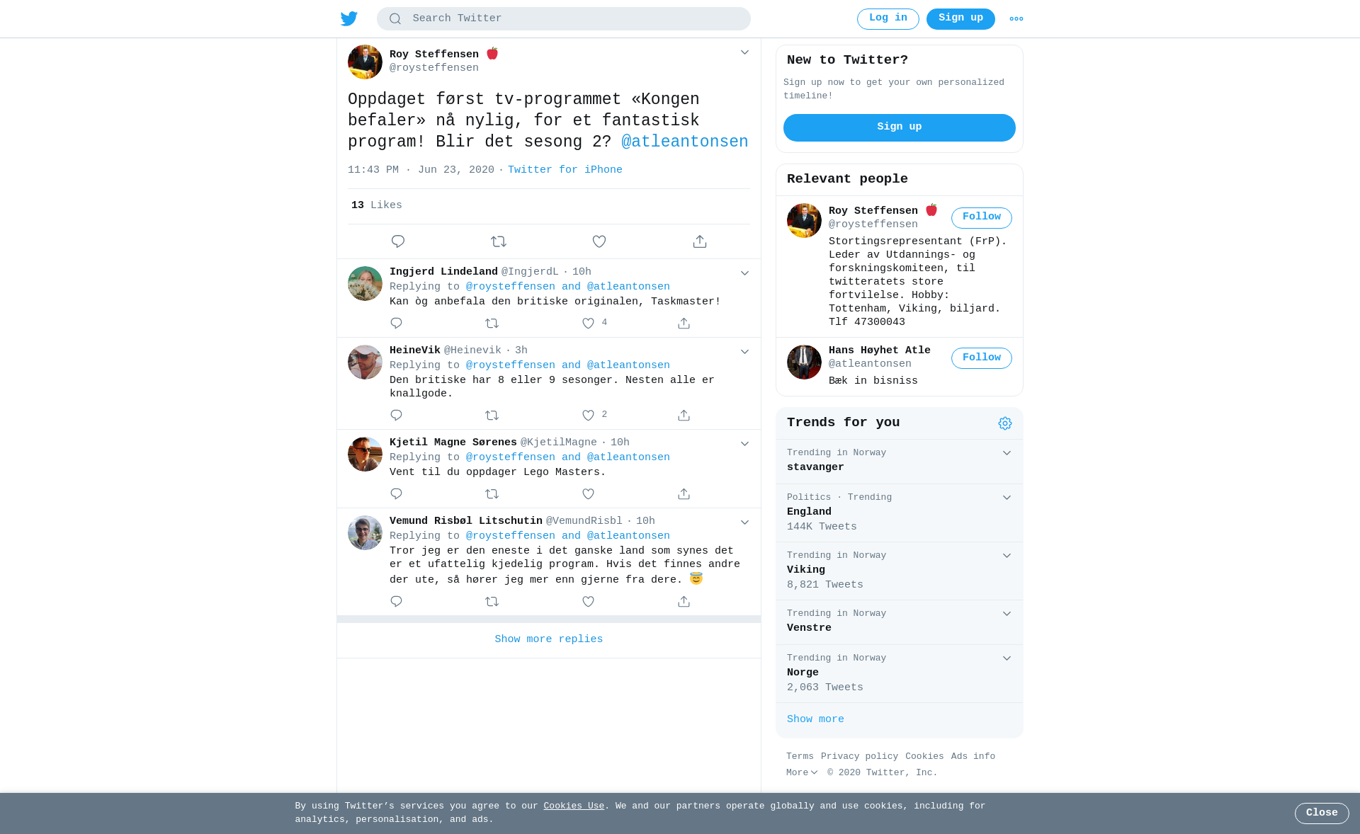The height and width of the screenshot is (834, 1360).
Task: Focus the Search Twitter field
Action: pyautogui.click(x=564, y=19)
